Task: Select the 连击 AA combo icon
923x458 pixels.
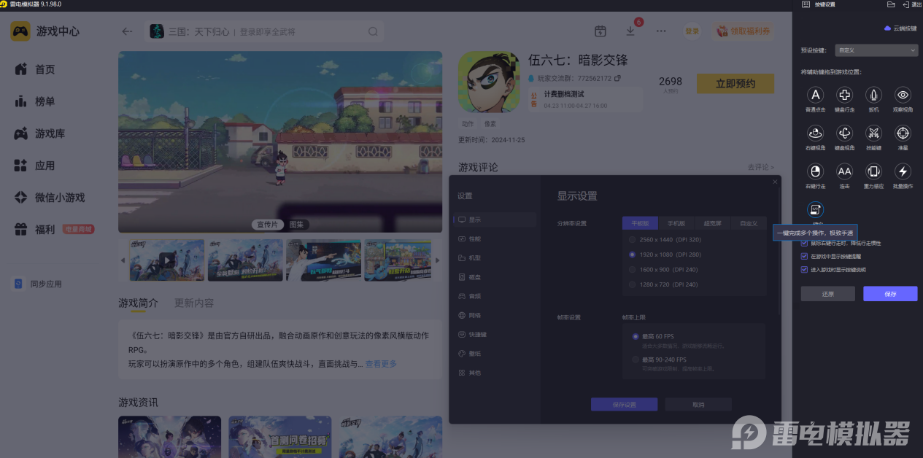Action: pos(844,171)
